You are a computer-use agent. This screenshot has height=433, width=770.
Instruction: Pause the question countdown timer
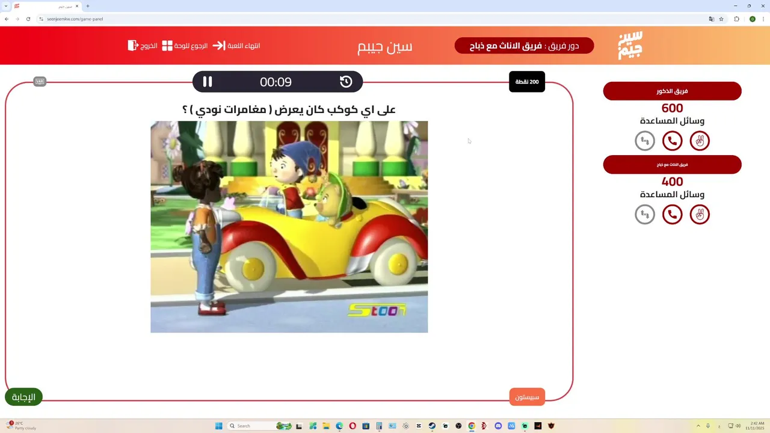click(208, 82)
